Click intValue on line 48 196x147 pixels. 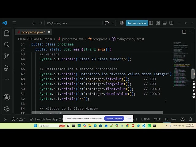114,79
